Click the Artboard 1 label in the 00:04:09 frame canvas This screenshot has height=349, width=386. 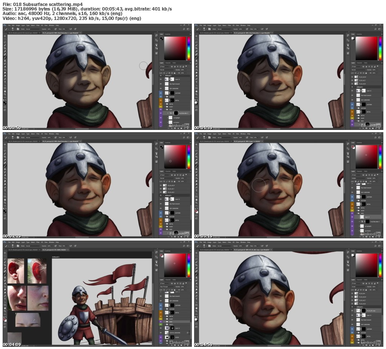tap(56, 257)
